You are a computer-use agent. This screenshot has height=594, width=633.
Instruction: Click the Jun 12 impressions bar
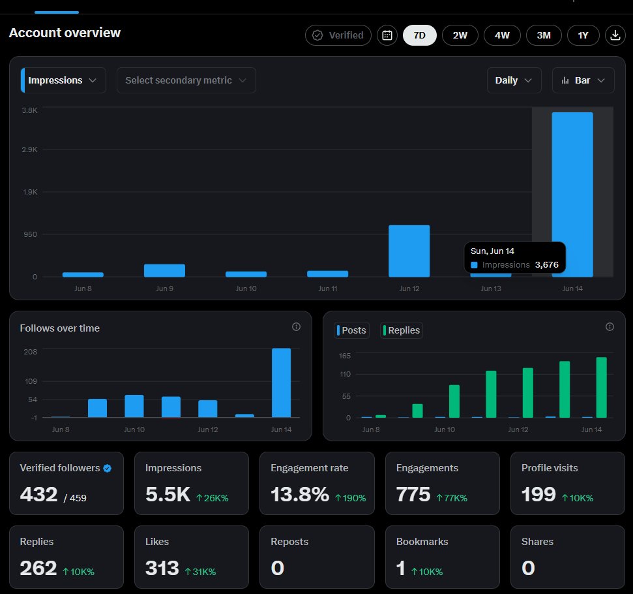point(409,251)
